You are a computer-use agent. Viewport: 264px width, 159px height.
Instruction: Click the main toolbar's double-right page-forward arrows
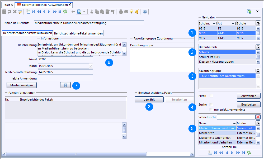tap(55, 12)
